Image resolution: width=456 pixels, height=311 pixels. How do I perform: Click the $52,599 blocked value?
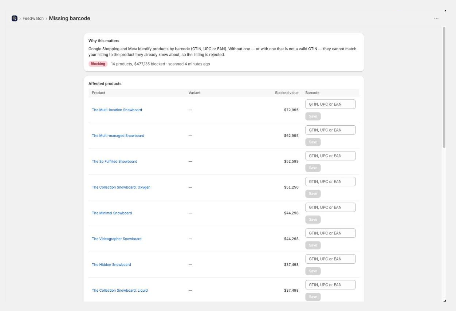pos(291,162)
